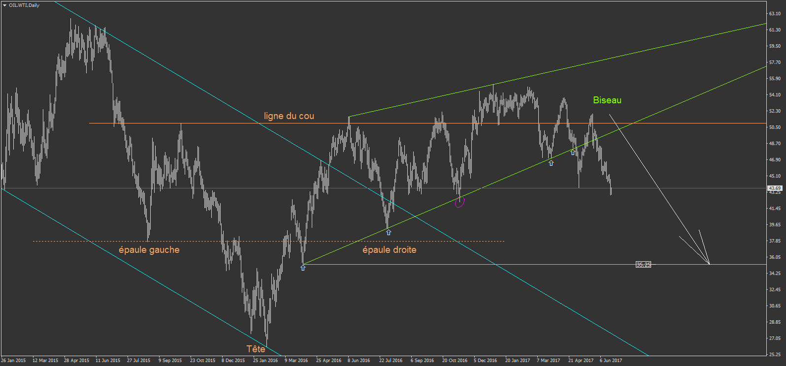The image size is (786, 366).
Task: Select the up arrow above the 7 Mar 2017 date
Action: click(551, 163)
